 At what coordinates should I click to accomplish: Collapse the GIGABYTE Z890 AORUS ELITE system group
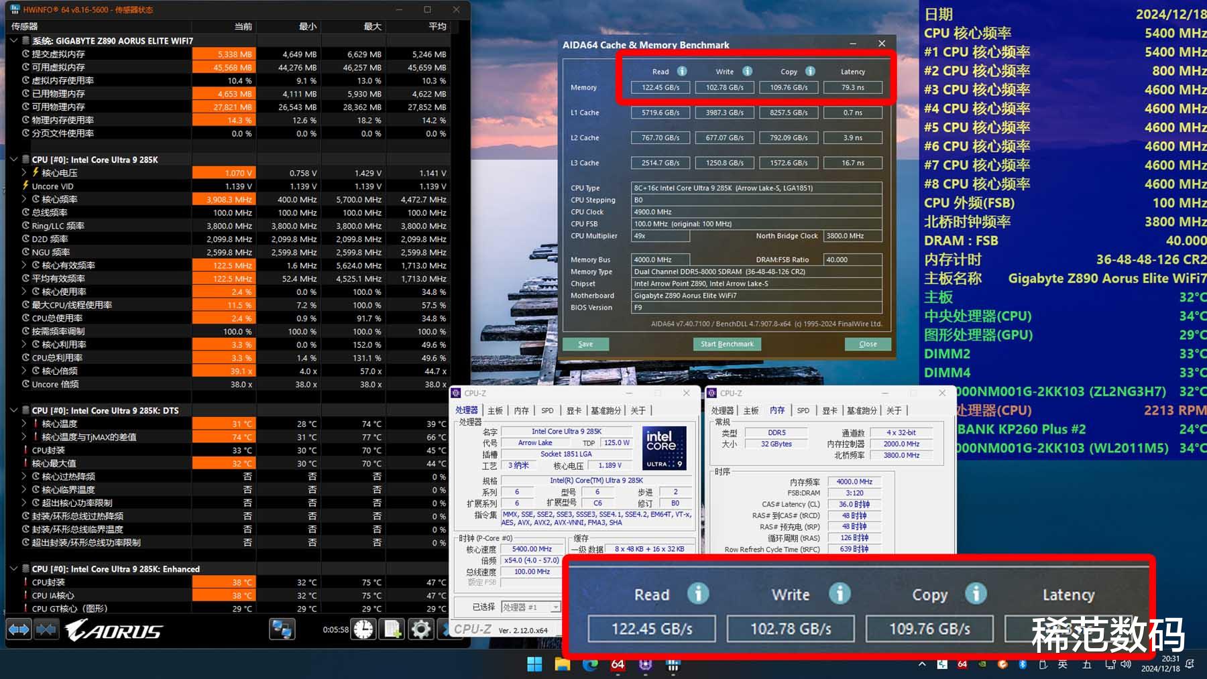point(13,41)
